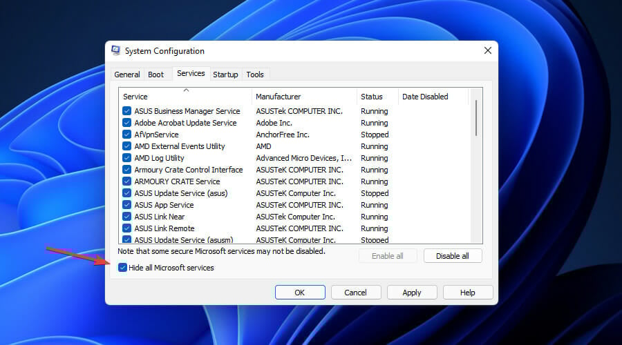The height and width of the screenshot is (345, 622).
Task: Click the services list vertical scrollbar thumb
Action: tap(476, 118)
